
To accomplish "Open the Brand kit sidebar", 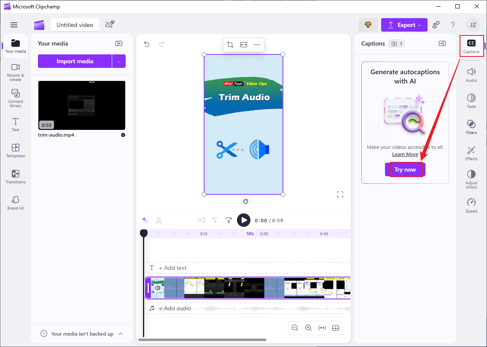I will tap(15, 202).
